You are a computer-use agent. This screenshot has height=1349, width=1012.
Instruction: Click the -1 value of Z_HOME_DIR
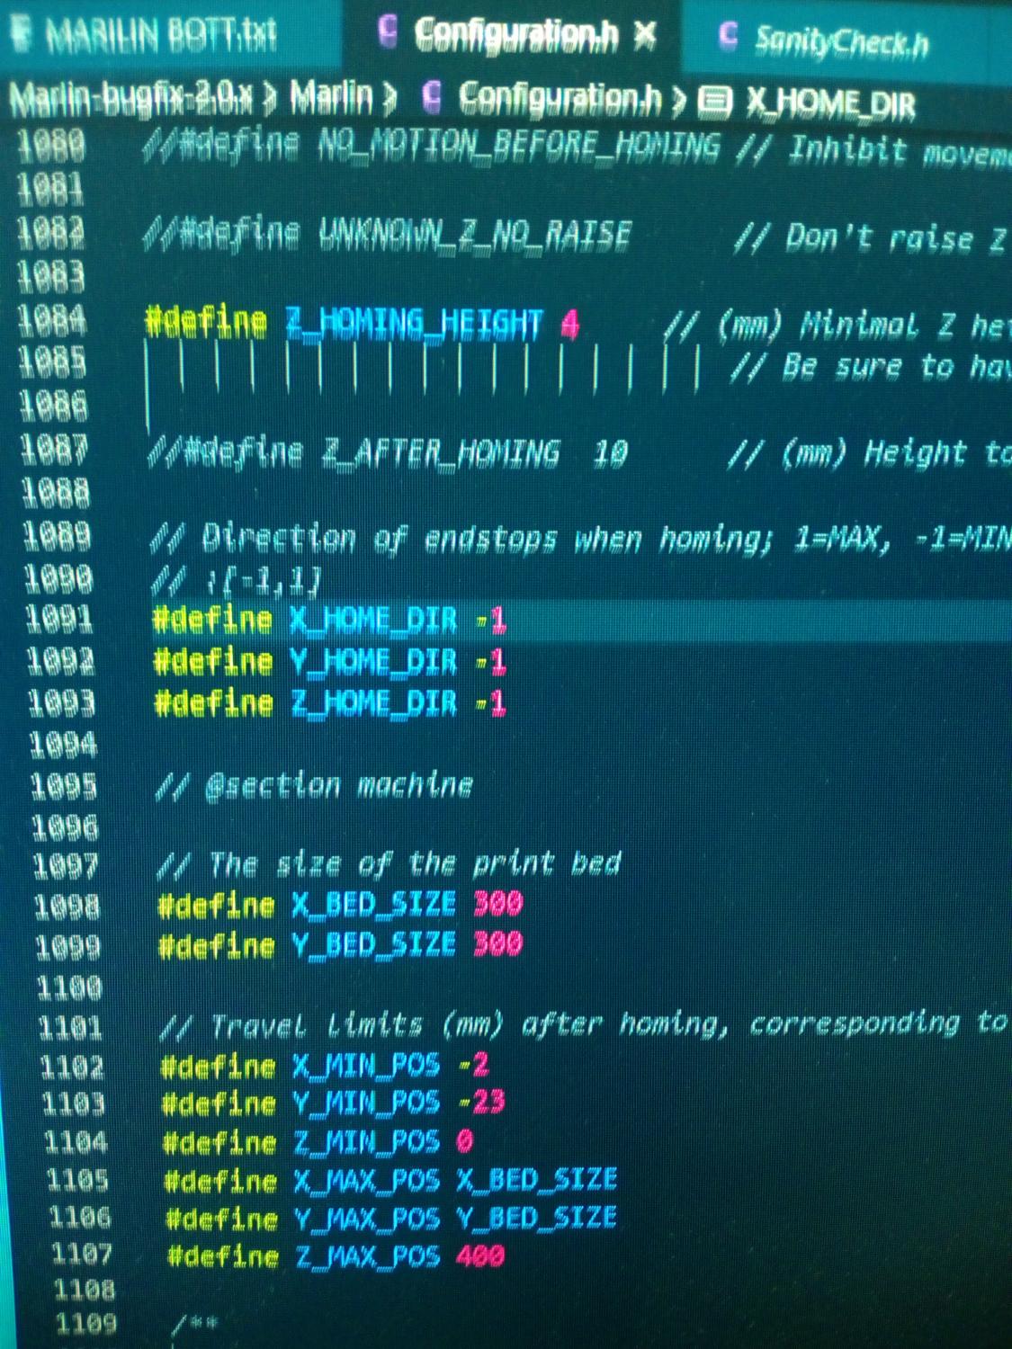pyautogui.click(x=490, y=703)
